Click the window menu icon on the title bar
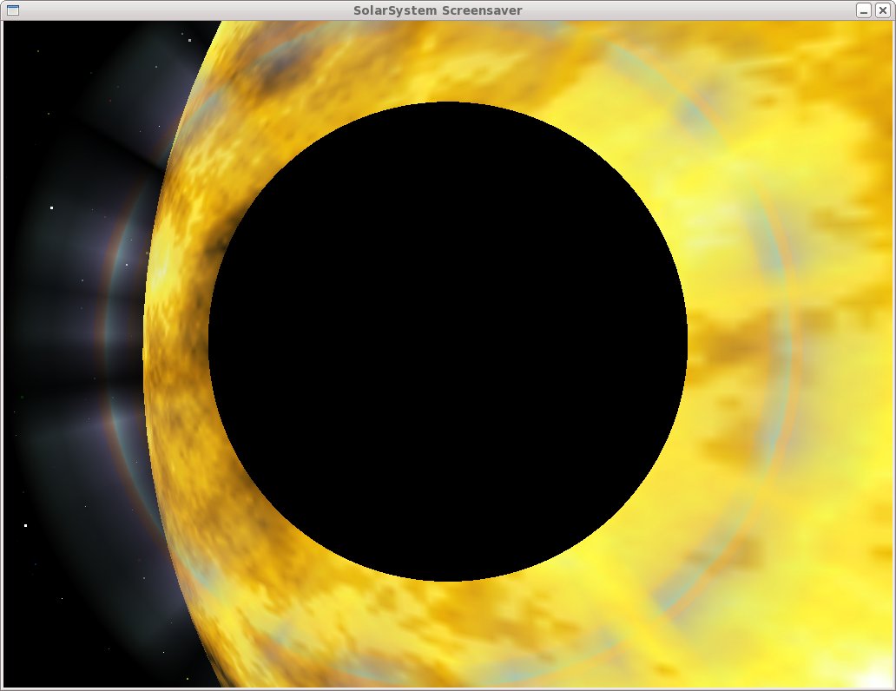This screenshot has height=691, width=896. click(x=12, y=10)
